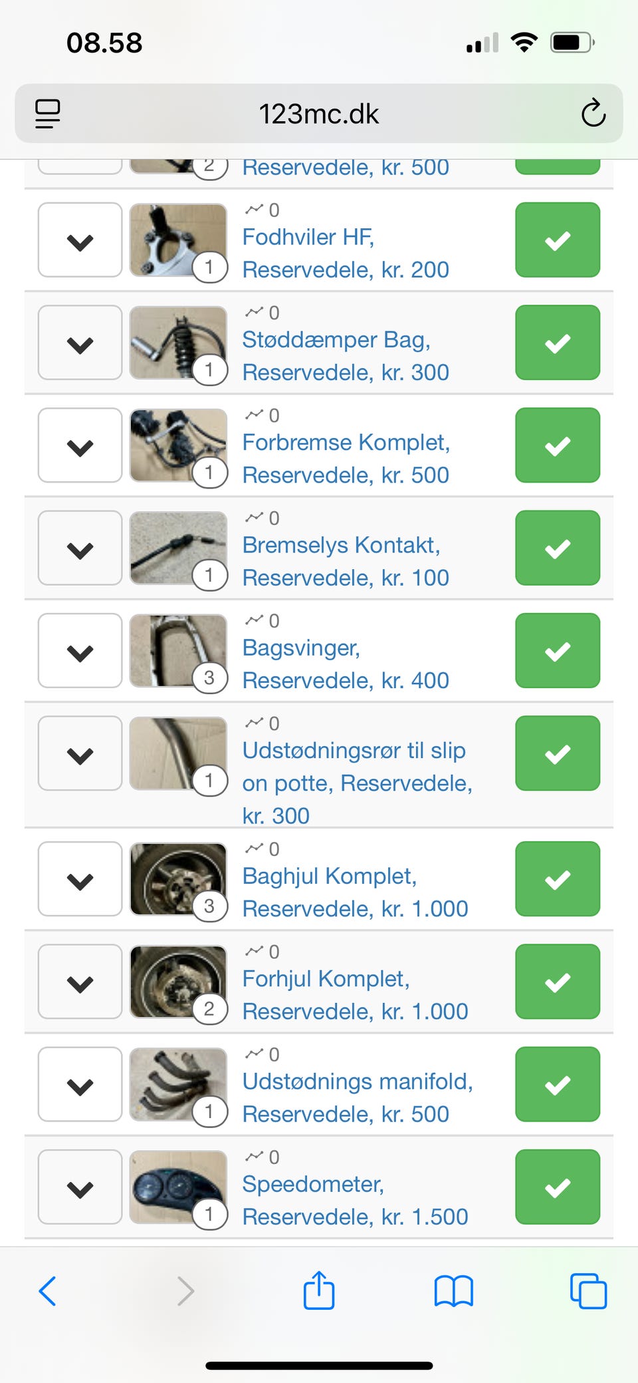638x1383 pixels.
Task: Expand the chevron dropdown for Forbremse Komplet
Action: click(x=80, y=445)
